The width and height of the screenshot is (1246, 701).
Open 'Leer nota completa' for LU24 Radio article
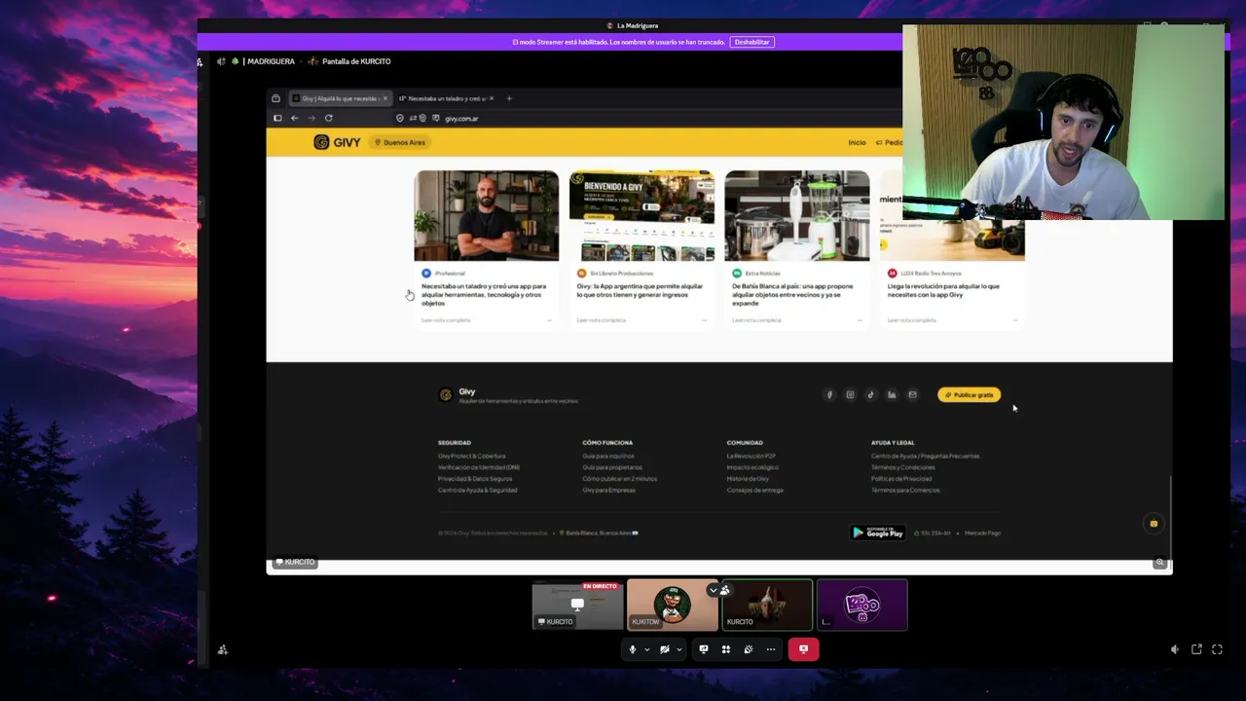912,320
